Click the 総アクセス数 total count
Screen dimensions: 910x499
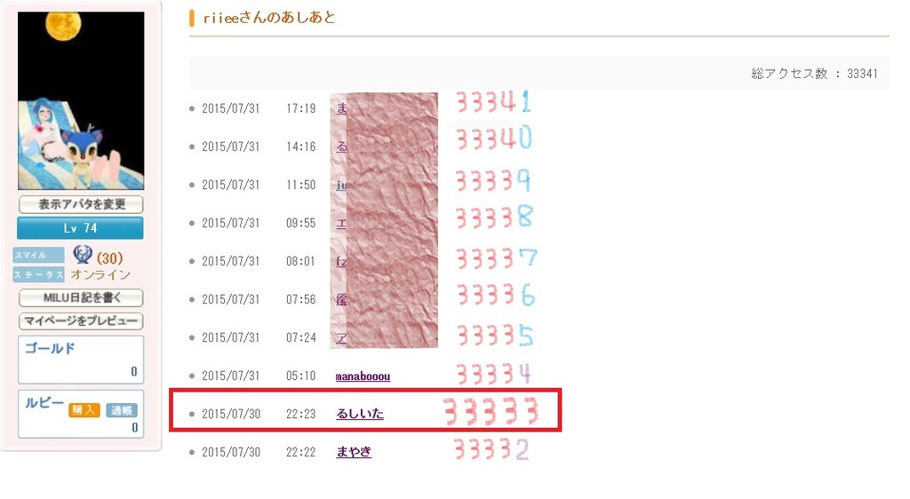(814, 74)
